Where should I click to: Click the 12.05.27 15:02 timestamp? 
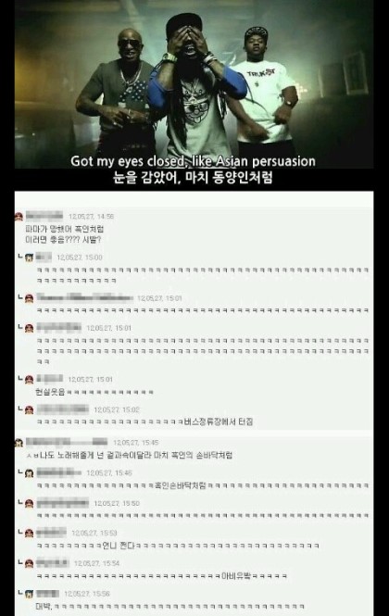tap(117, 409)
